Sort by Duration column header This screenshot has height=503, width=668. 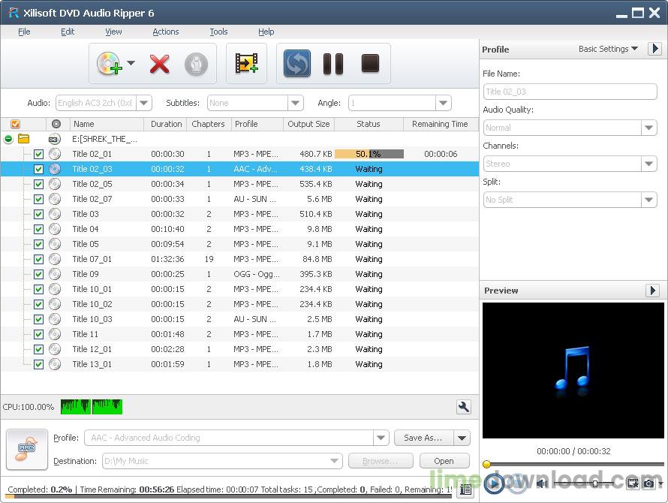pos(166,124)
